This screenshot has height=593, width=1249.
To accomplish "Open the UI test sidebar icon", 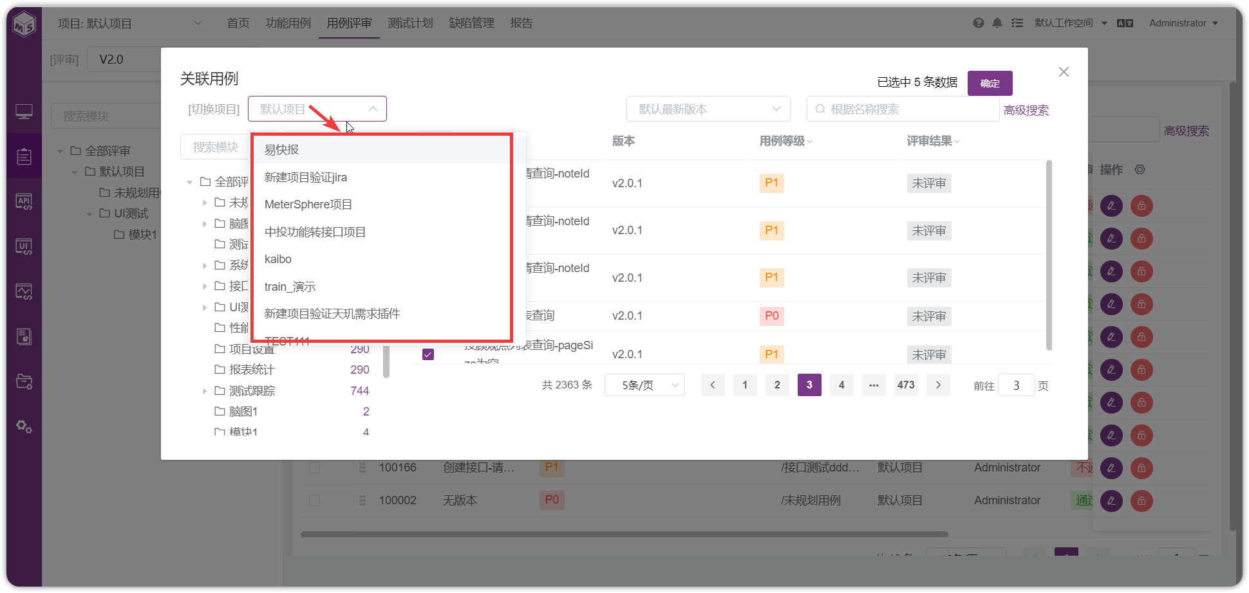I will click(x=24, y=246).
